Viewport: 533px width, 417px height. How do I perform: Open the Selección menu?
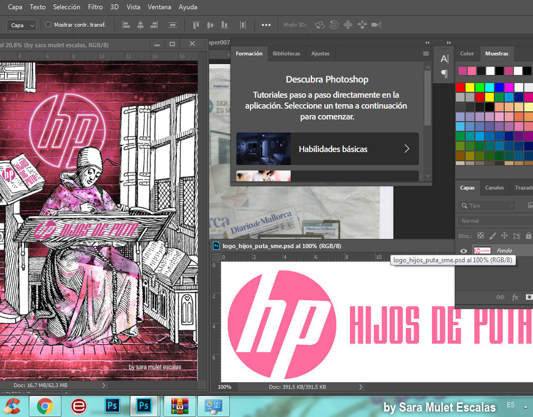67,7
